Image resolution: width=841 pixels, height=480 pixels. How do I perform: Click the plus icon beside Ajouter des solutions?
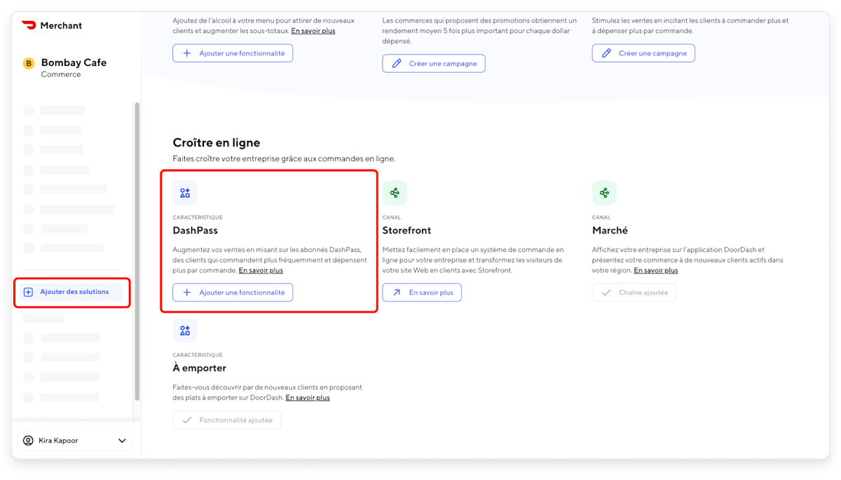29,292
